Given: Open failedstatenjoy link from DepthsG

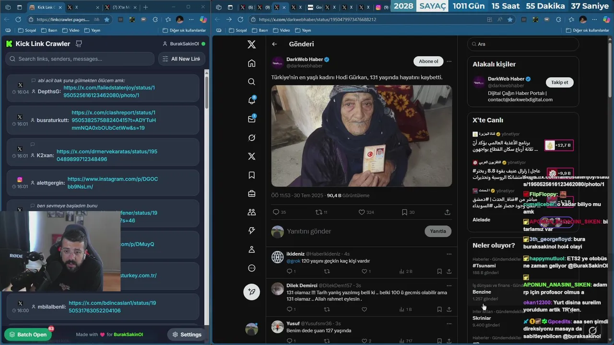Looking at the screenshot, I should click(x=109, y=92).
